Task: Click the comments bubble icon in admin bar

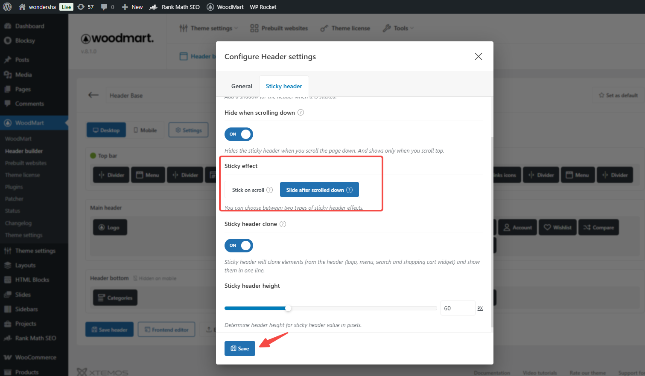Action: click(104, 7)
